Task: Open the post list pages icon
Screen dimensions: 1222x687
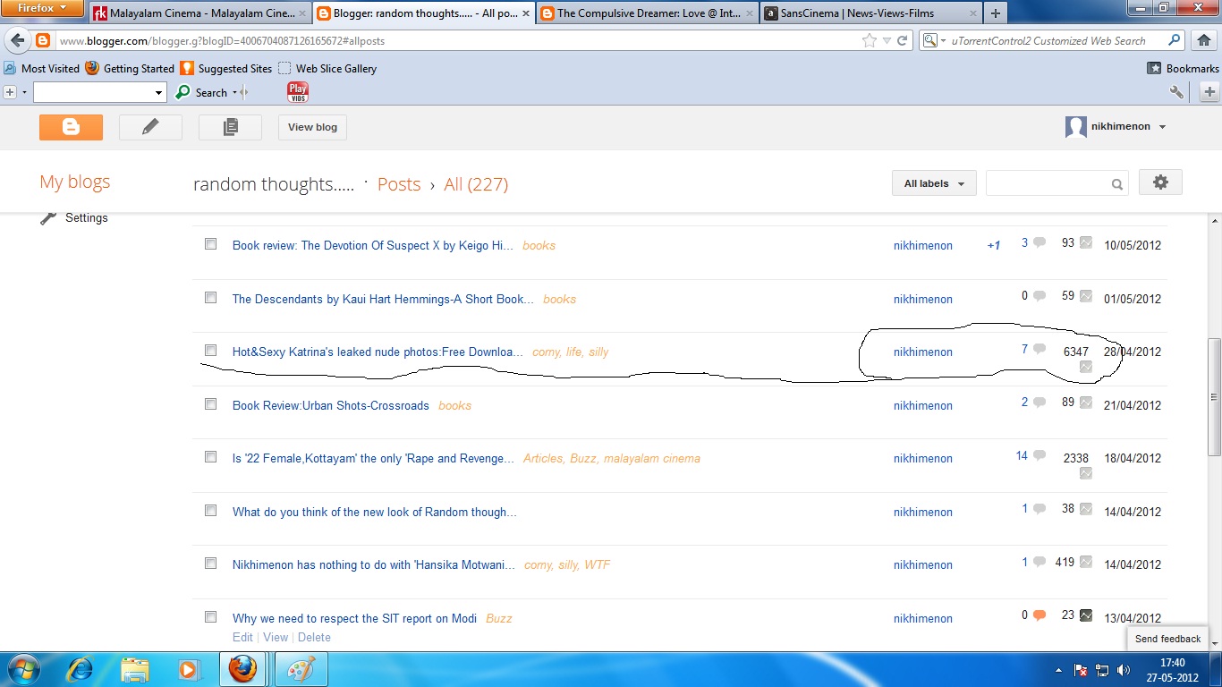Action: 230,127
